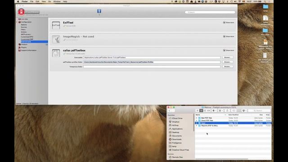Open Dropbox dropdown in Finder toolbar

pyautogui.click(x=244, y=111)
